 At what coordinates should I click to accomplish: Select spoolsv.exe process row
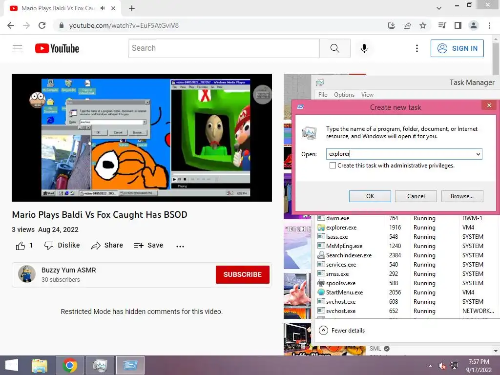[406, 283]
